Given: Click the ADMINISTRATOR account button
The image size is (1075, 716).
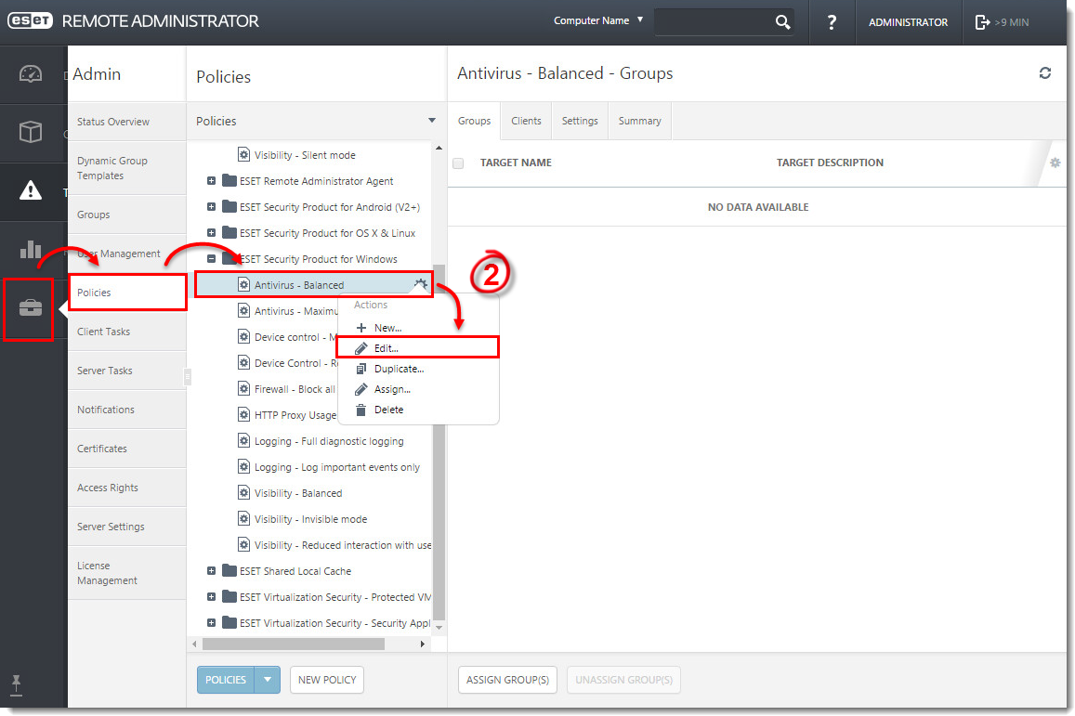Looking at the screenshot, I should pos(909,22).
